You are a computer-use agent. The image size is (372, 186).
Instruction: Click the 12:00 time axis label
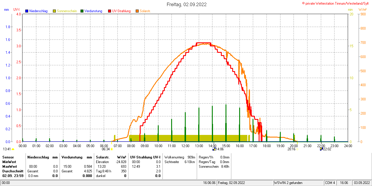click(185, 146)
